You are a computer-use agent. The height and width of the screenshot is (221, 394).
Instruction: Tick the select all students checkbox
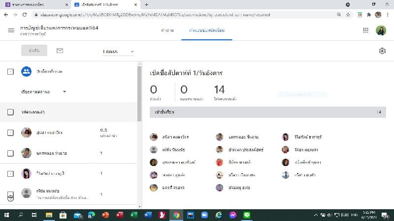tap(11, 72)
